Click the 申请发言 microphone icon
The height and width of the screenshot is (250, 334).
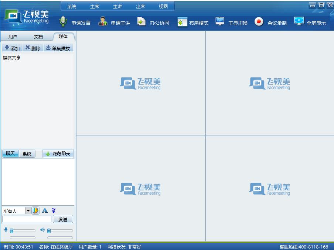pos(63,21)
